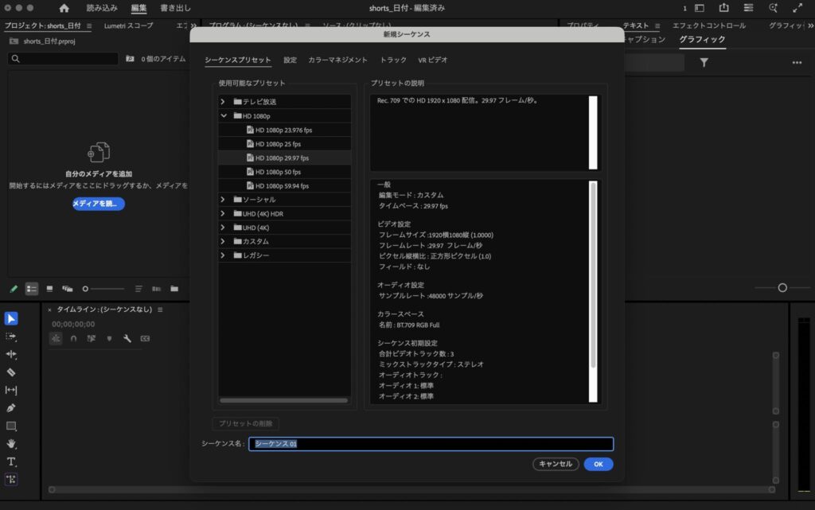Toggle project write-lock pencil icon
The width and height of the screenshot is (815, 510).
14,289
